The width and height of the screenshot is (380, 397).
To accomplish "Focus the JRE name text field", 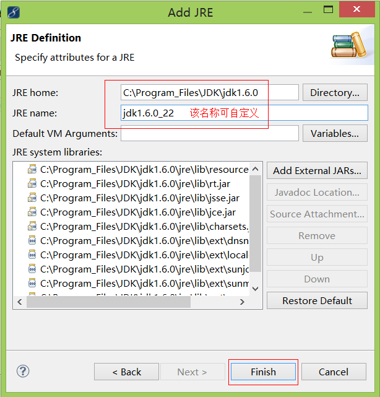I will (244, 113).
